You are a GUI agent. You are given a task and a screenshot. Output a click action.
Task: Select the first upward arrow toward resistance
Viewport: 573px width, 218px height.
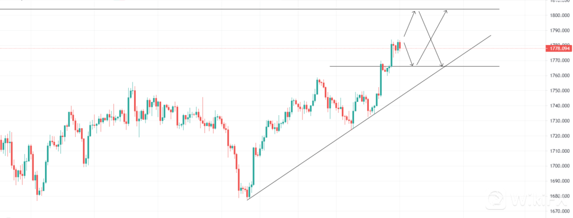point(409,24)
